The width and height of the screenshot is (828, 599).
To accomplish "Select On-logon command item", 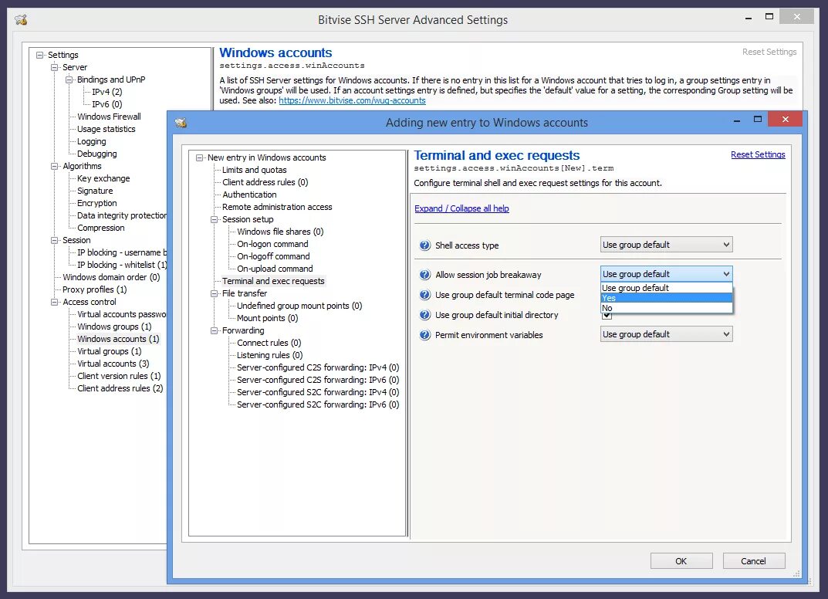I will pos(272,244).
